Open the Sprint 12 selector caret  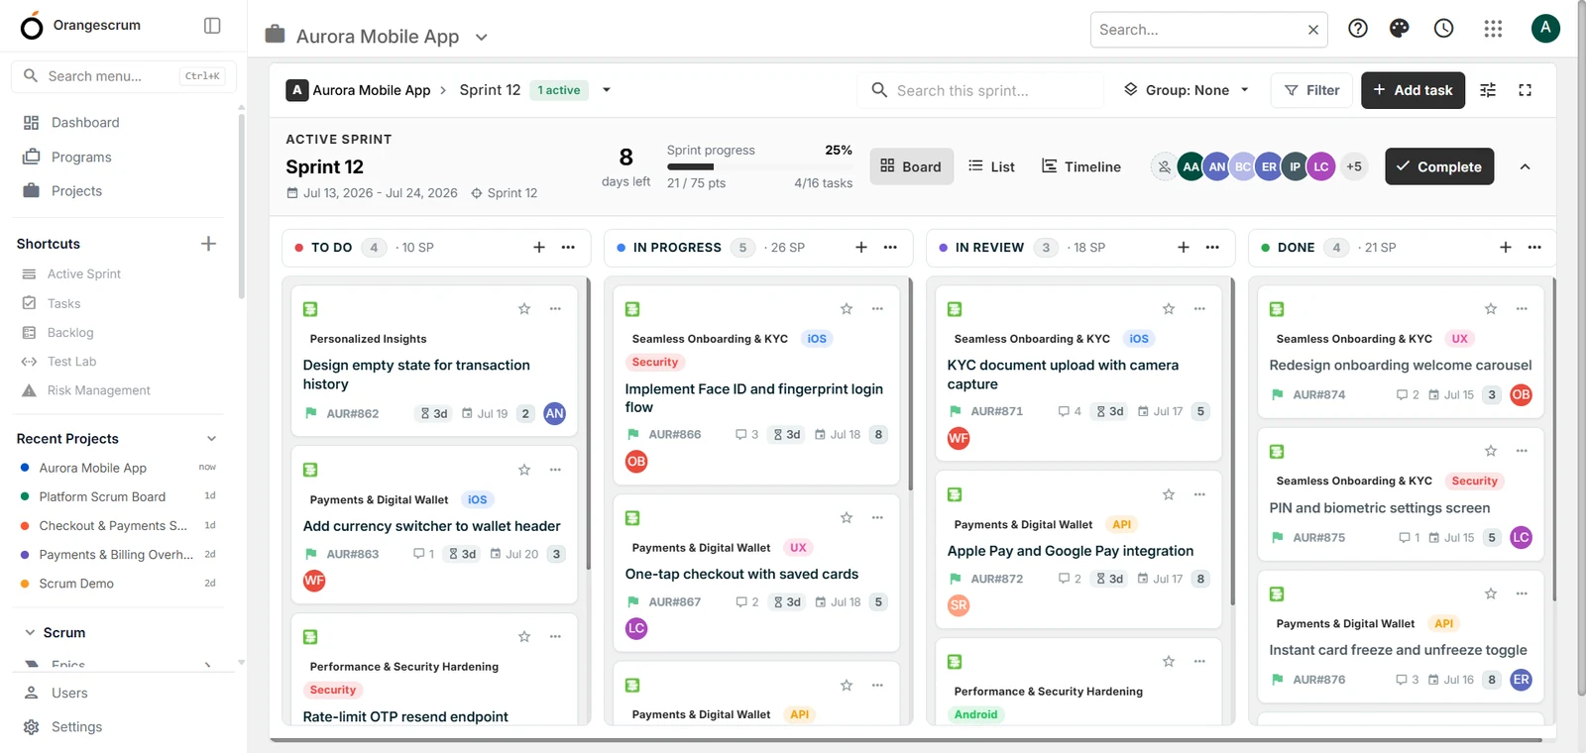click(607, 90)
